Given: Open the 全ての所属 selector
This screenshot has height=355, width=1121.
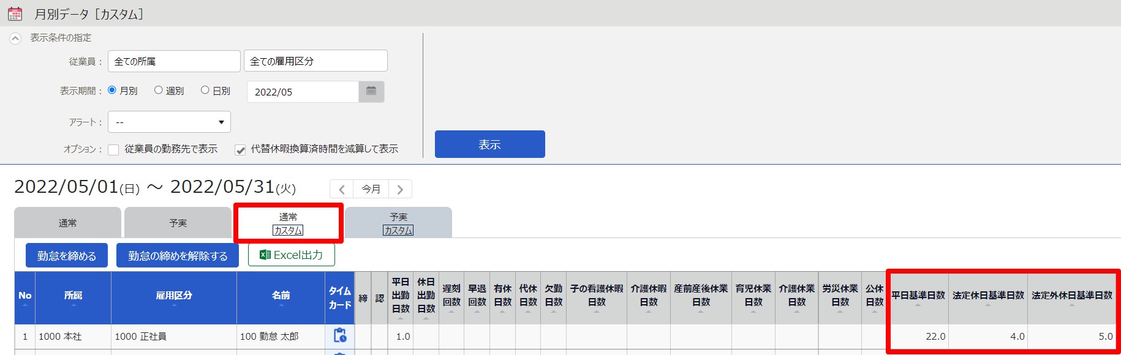Looking at the screenshot, I should 174,61.
